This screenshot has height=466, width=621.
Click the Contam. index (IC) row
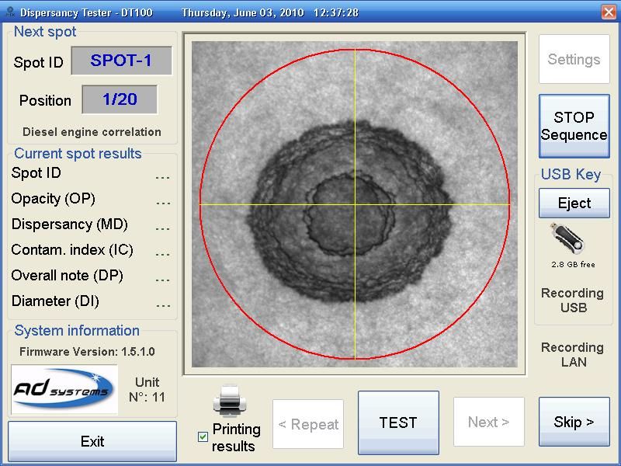tap(91, 250)
